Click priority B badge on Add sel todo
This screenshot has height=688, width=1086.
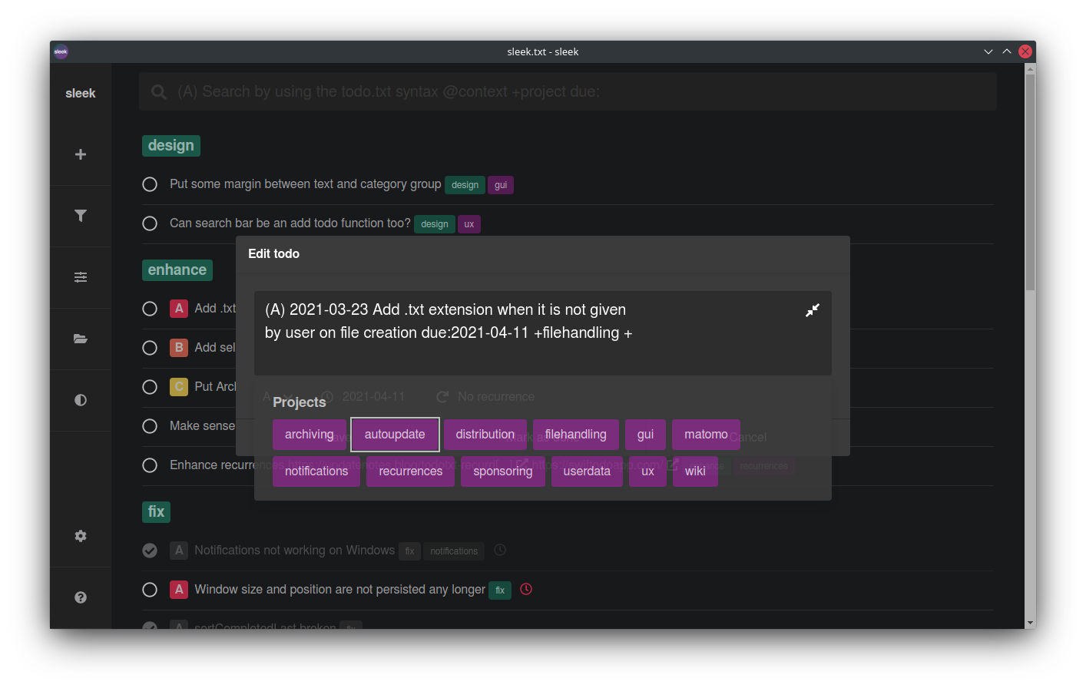coord(179,347)
